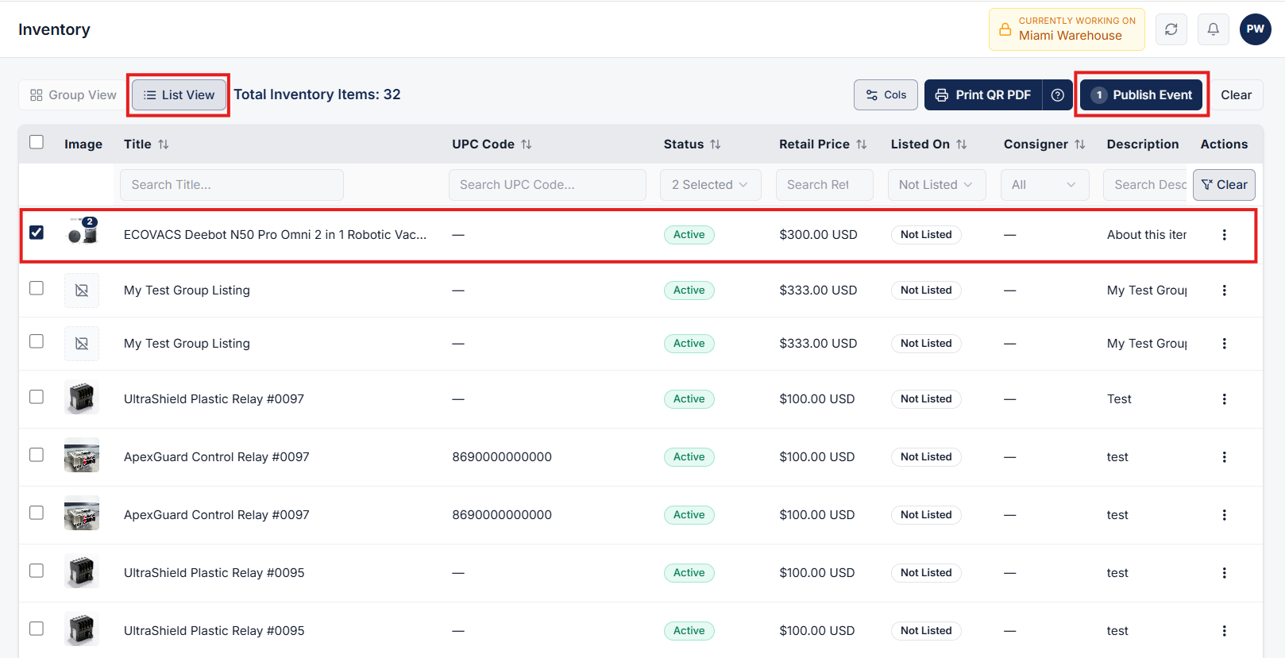Focus the Search Title input
The height and width of the screenshot is (658, 1285).
[x=232, y=185]
